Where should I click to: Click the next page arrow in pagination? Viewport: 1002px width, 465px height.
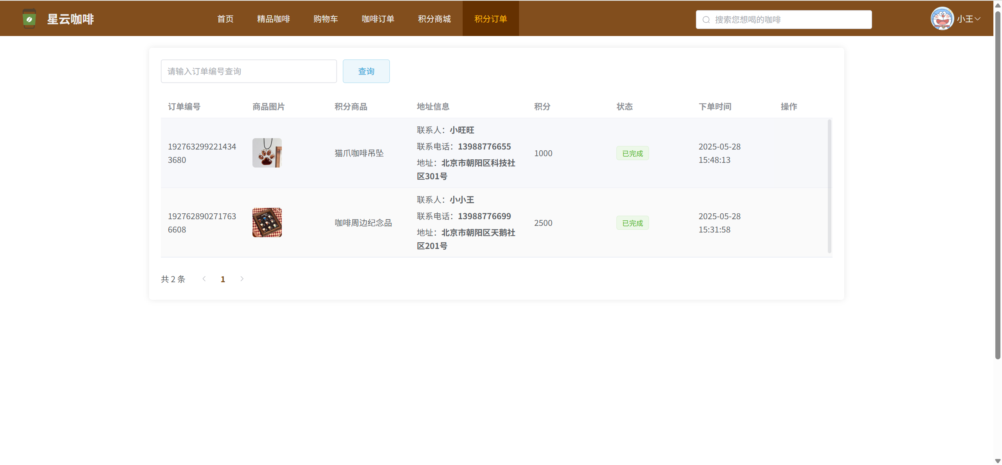click(x=242, y=279)
